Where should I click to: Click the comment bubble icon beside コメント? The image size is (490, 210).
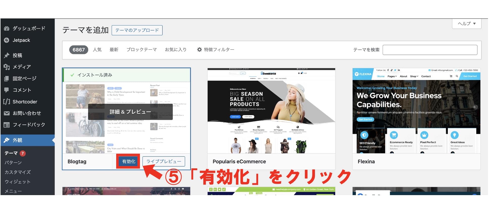7,90
